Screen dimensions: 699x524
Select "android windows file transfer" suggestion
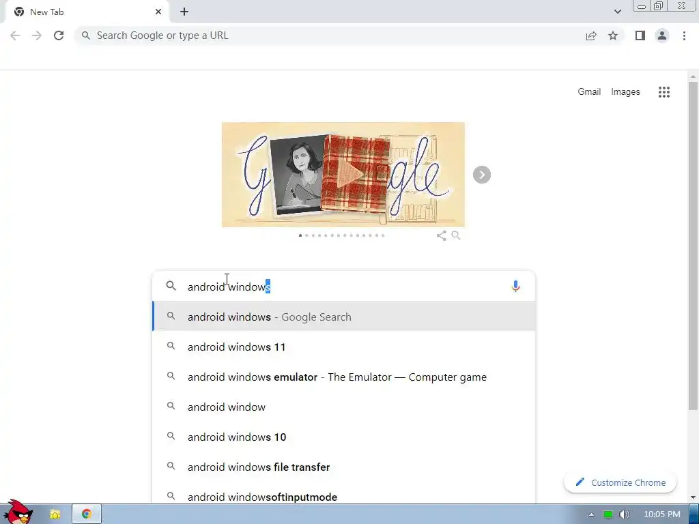(343, 467)
